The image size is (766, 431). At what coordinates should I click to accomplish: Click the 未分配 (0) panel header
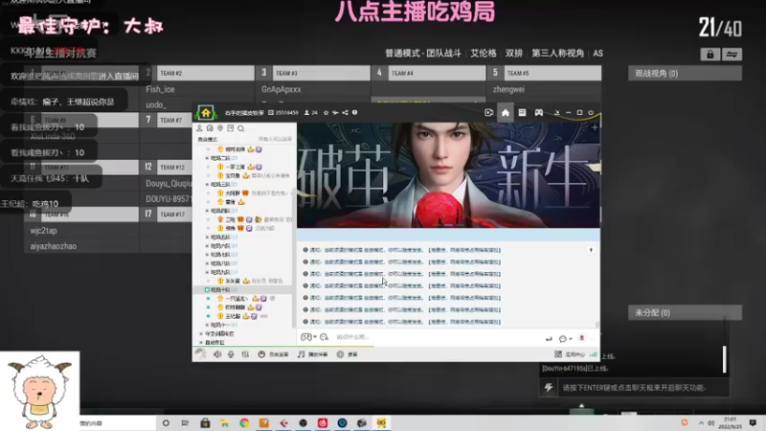tap(685, 313)
